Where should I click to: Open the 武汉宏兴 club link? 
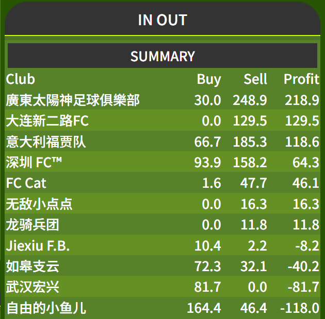tap(32, 287)
